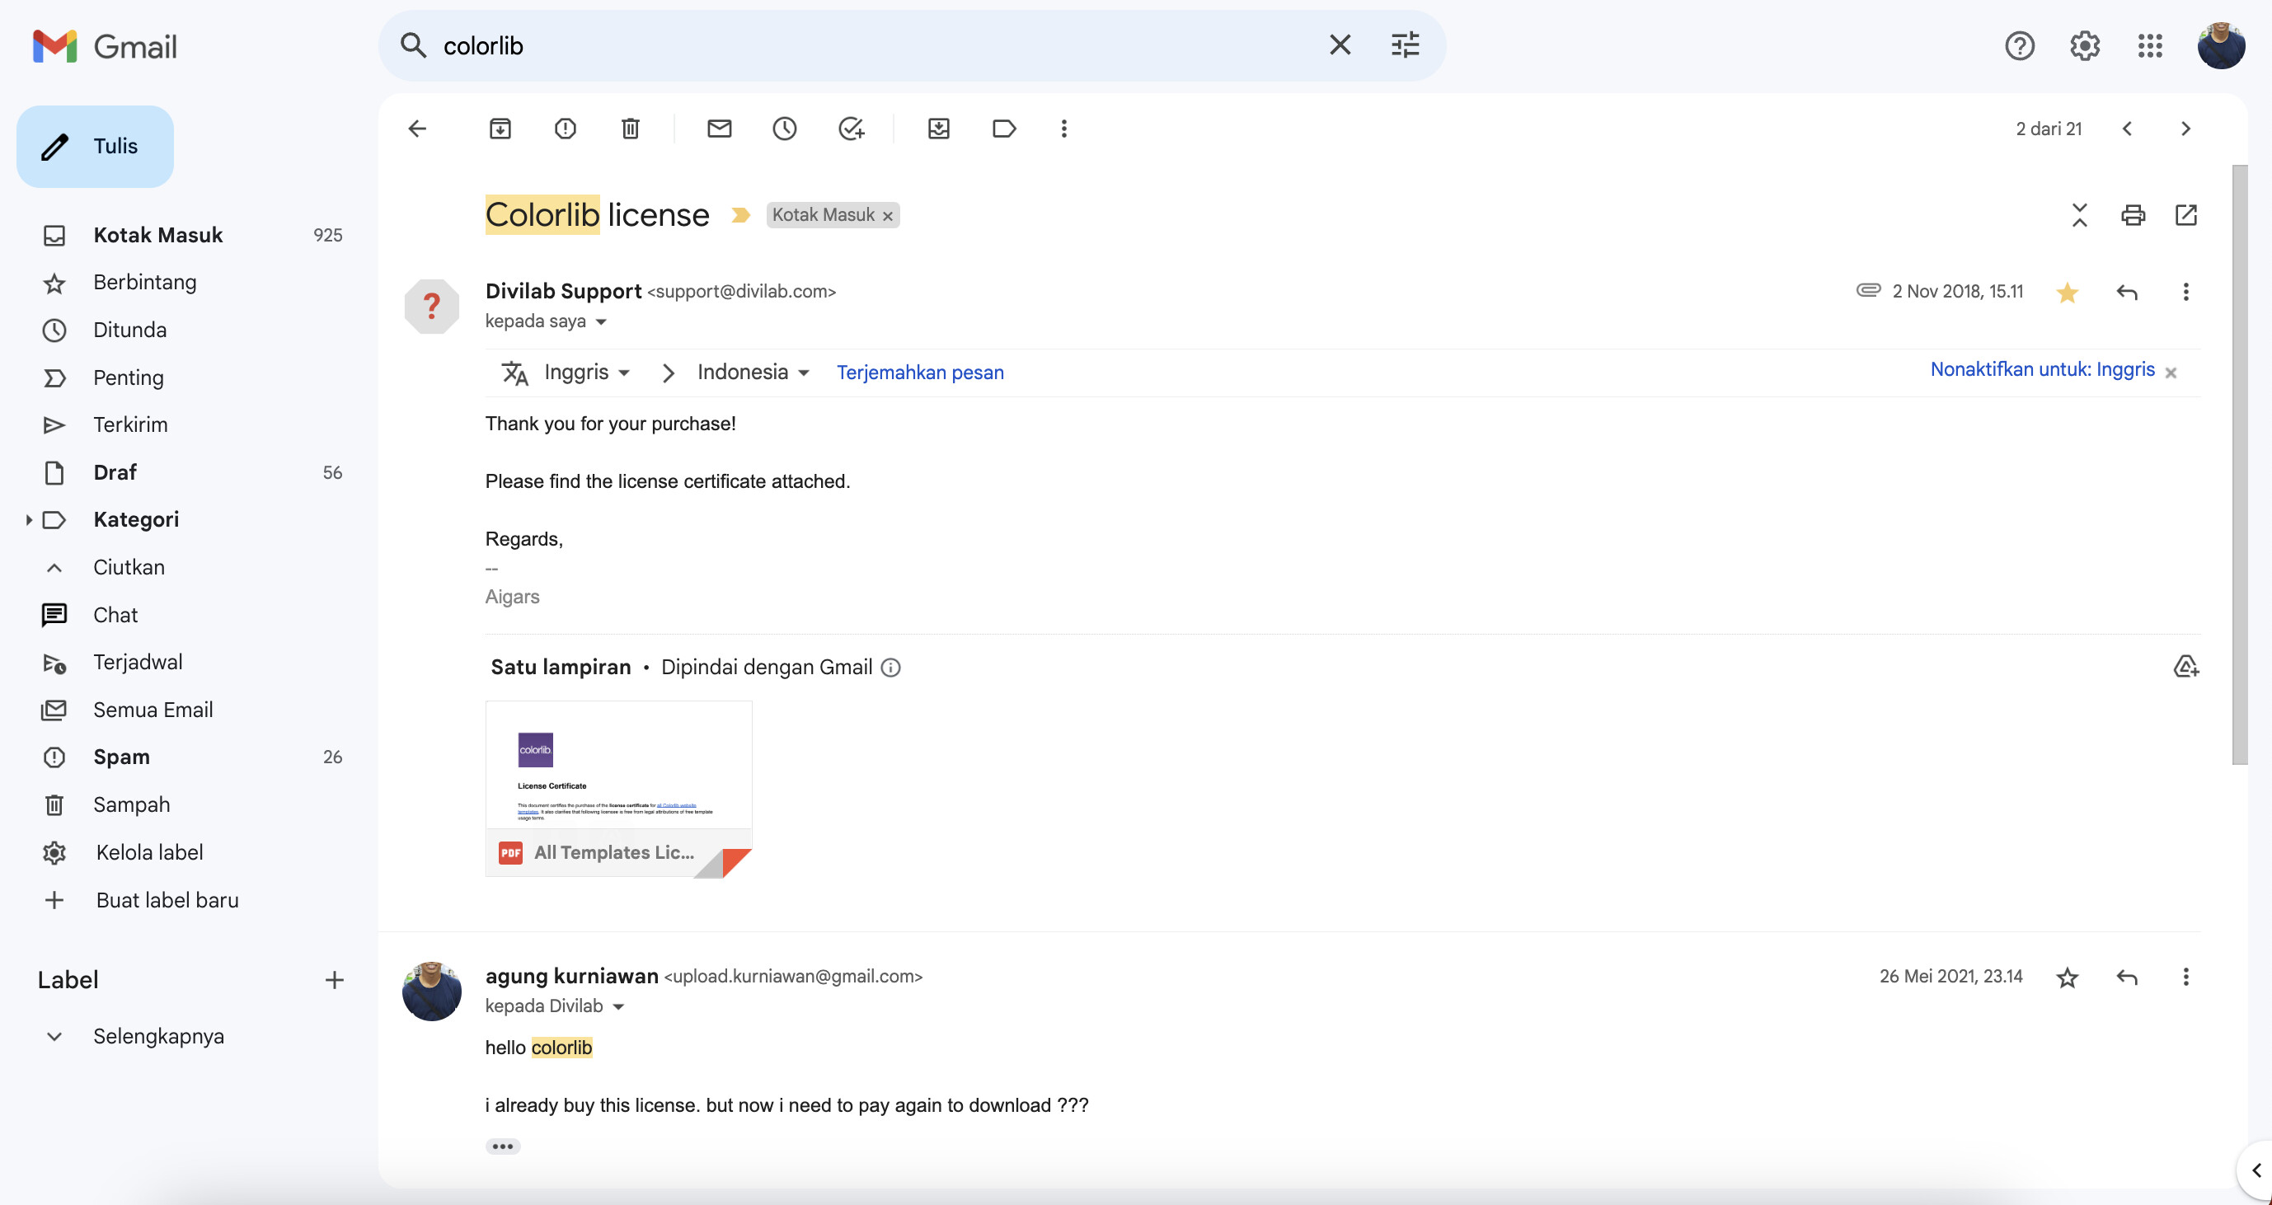Delete this conversation via trash icon
2272x1205 pixels.
coord(631,129)
